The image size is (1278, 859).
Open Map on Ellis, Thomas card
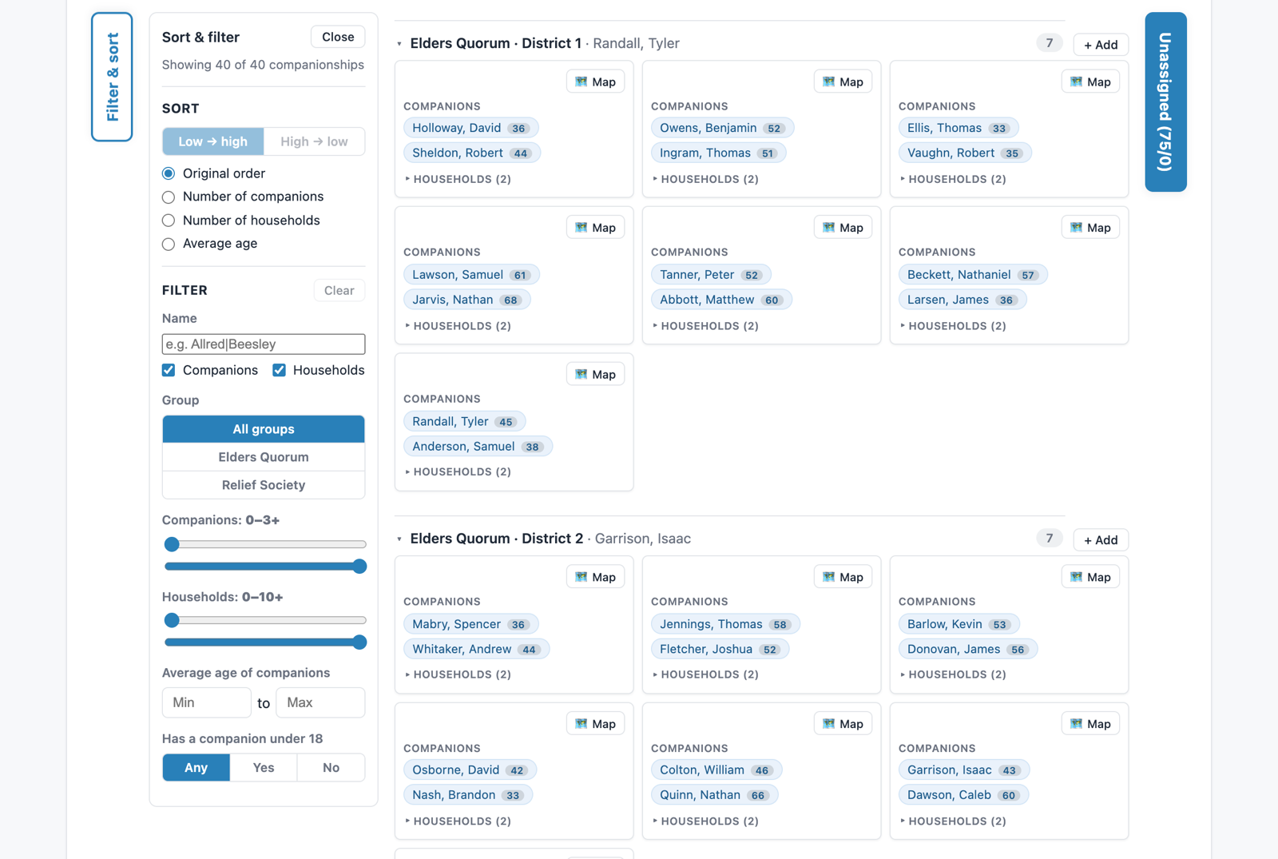[1090, 82]
